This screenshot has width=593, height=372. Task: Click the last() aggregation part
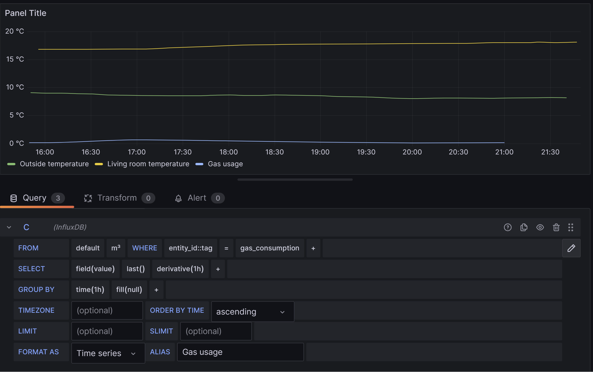(136, 269)
